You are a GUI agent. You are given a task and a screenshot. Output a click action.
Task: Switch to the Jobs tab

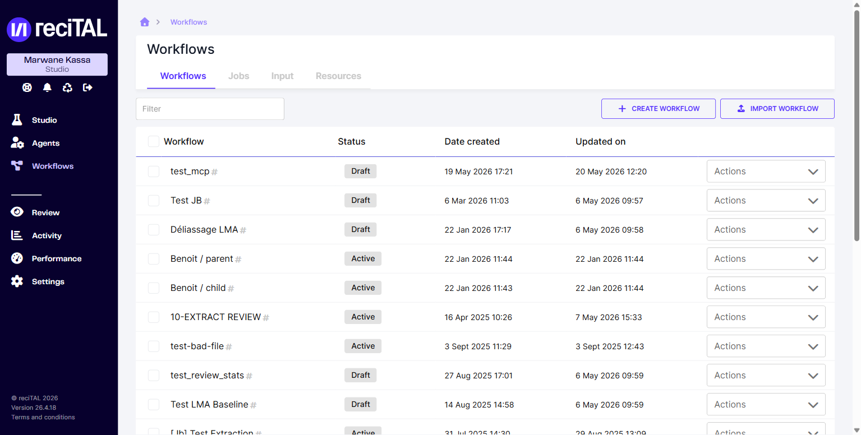pyautogui.click(x=239, y=76)
